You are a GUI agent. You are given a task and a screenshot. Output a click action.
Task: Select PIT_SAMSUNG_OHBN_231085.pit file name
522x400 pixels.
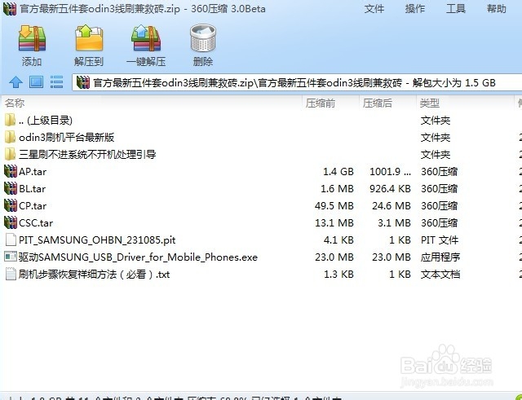[x=97, y=240]
